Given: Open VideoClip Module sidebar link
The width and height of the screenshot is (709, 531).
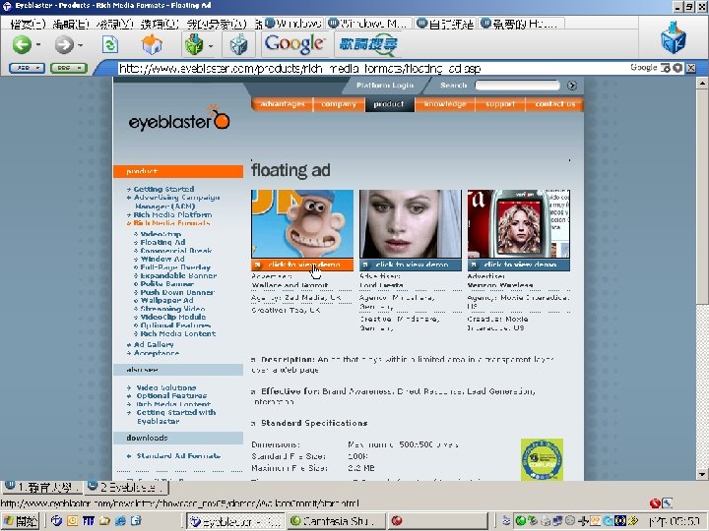Looking at the screenshot, I should click(x=172, y=317).
